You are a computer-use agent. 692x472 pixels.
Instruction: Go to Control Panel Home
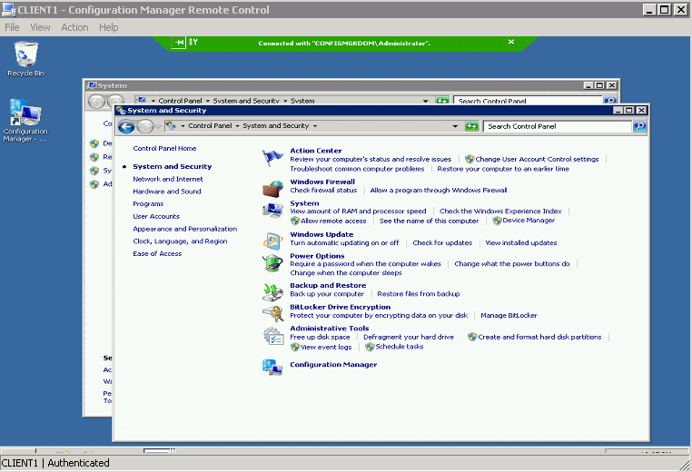pyautogui.click(x=164, y=149)
